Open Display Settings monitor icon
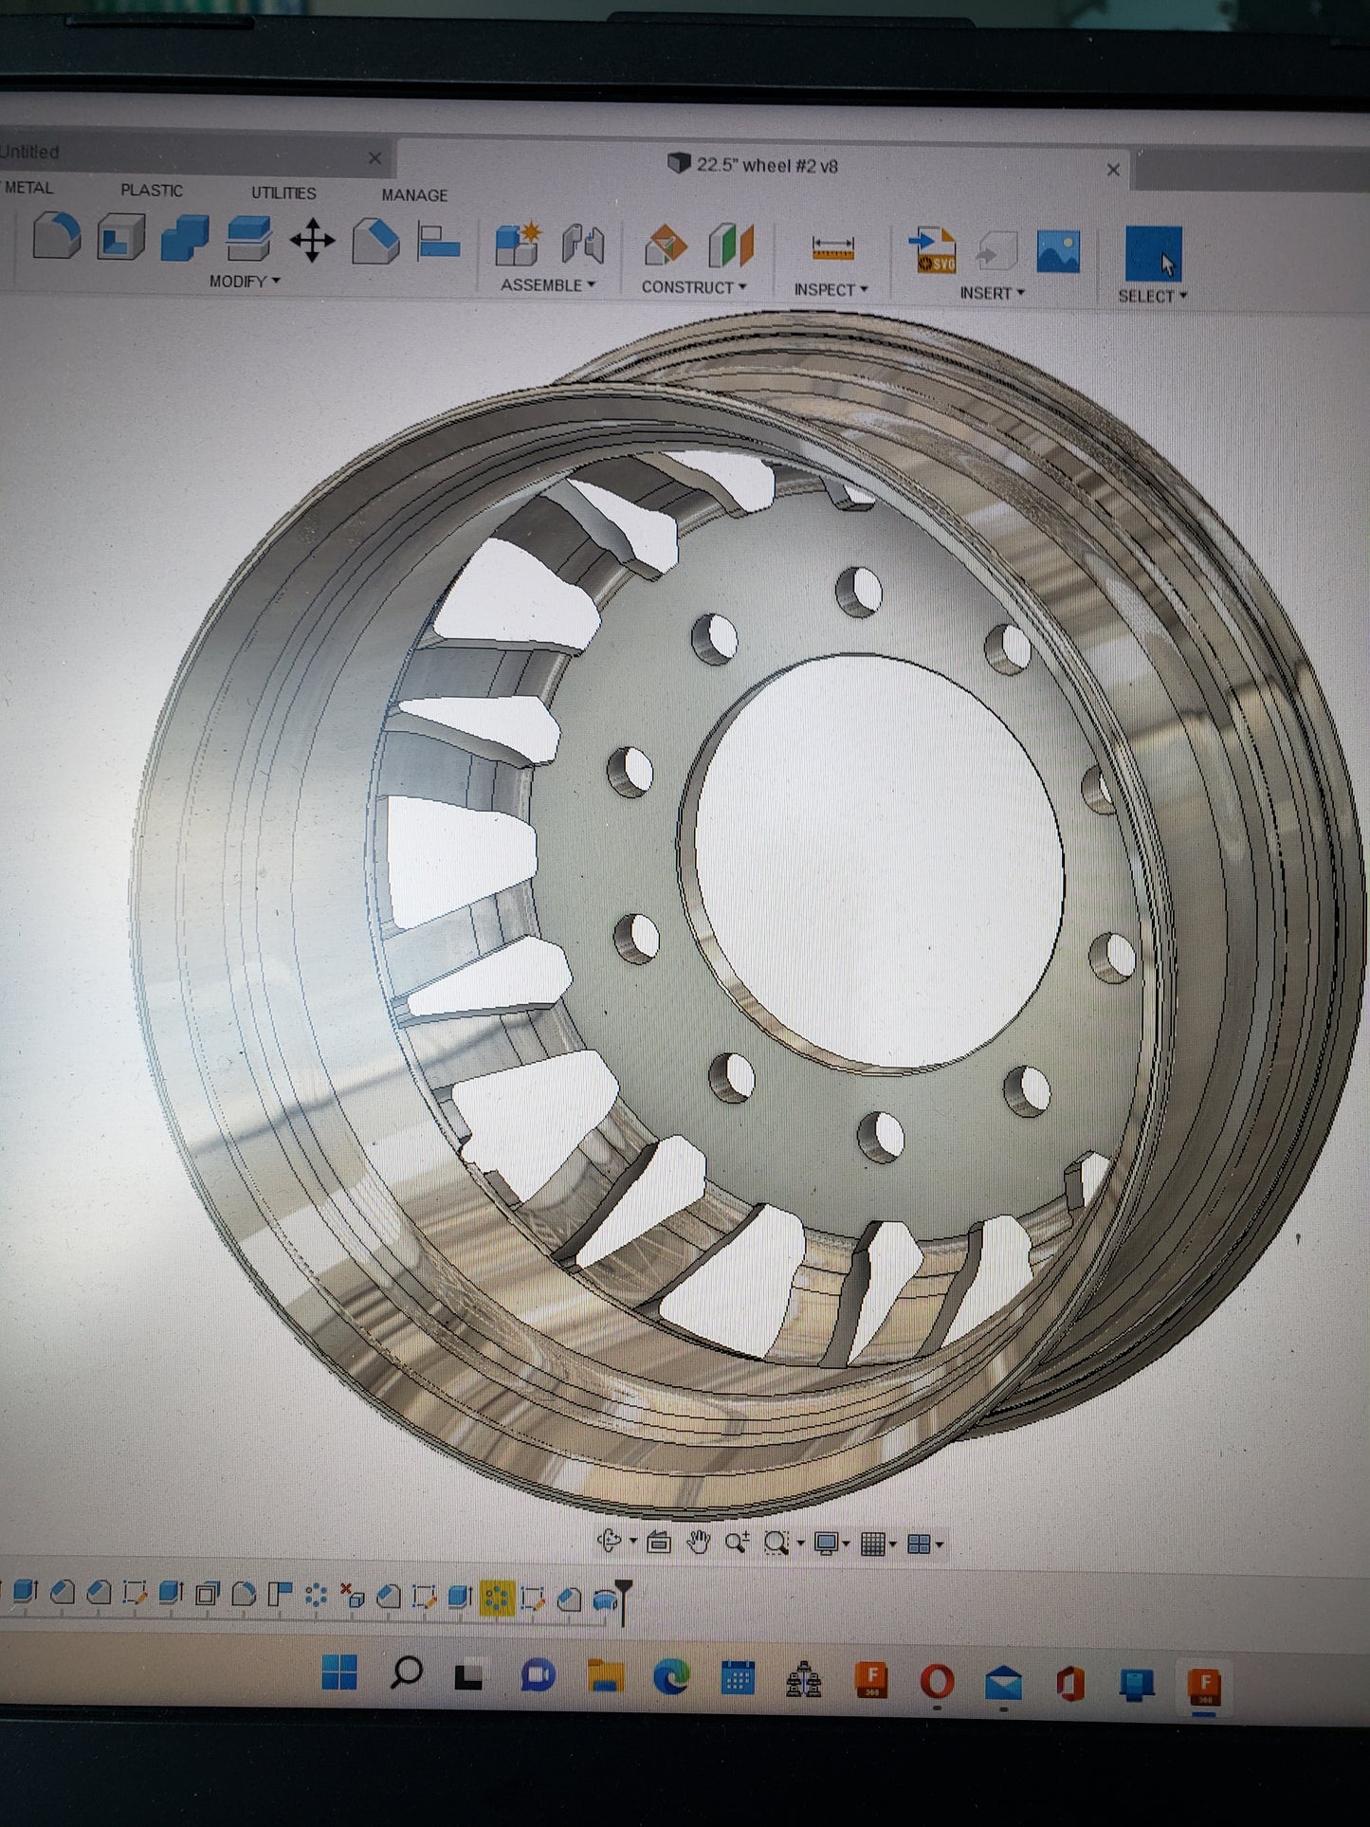 [827, 1544]
